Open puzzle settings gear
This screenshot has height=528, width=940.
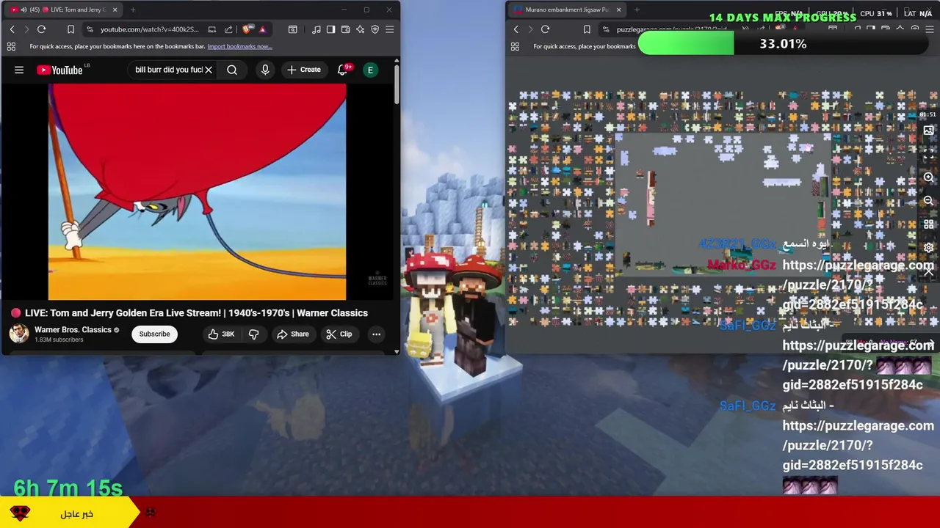[928, 248]
